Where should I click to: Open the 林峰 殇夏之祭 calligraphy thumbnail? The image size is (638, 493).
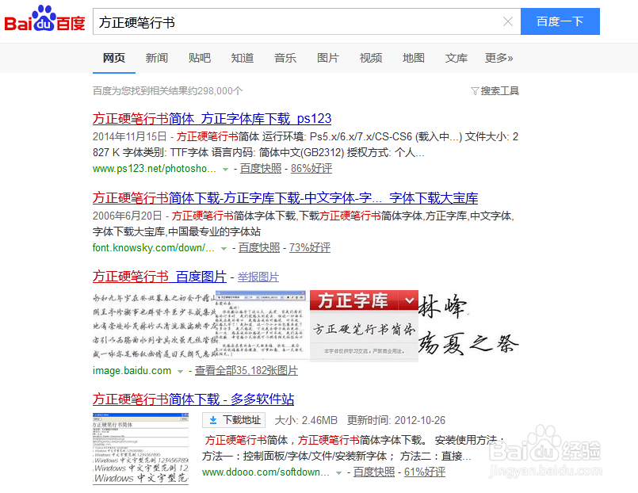pos(468,326)
